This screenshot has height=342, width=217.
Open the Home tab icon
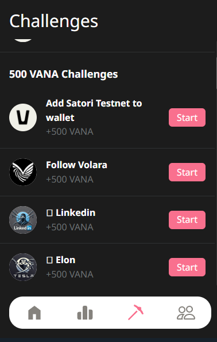coord(34,313)
